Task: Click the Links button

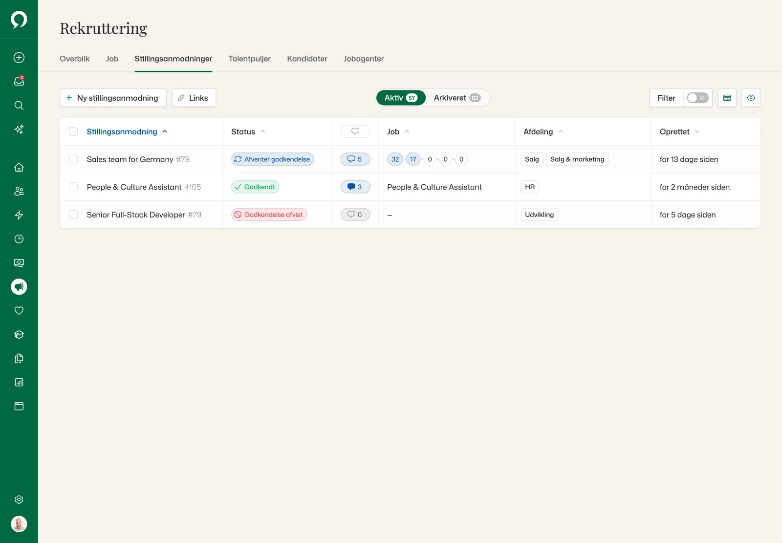Action: [x=194, y=98]
